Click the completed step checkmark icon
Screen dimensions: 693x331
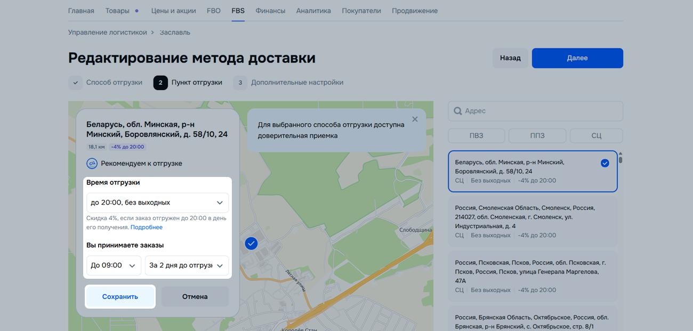(76, 83)
